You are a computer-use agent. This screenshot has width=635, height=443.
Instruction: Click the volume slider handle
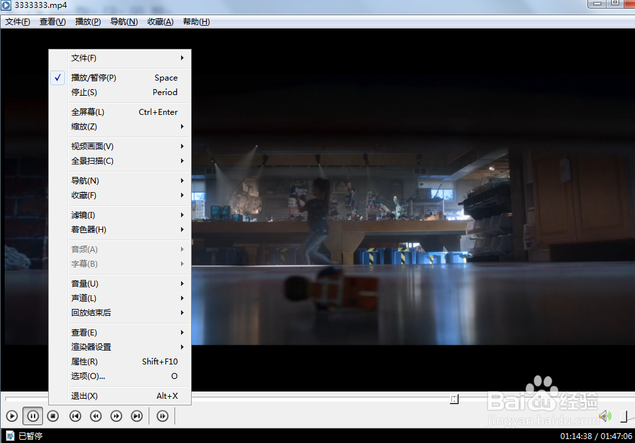coord(624,417)
